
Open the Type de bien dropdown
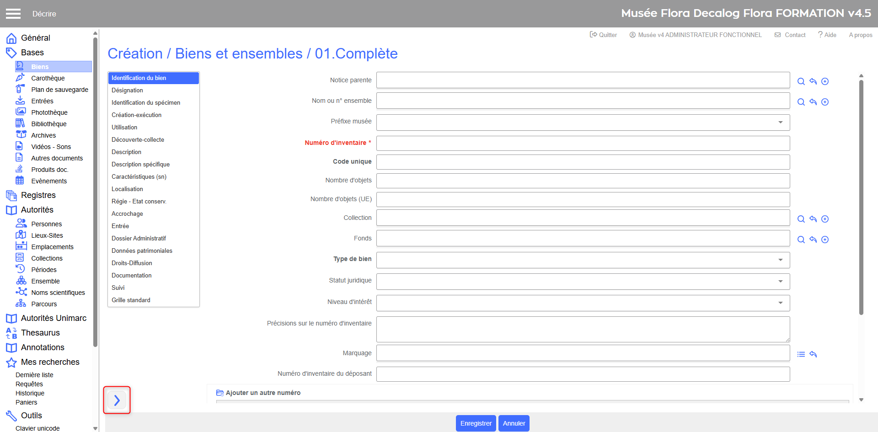780,260
